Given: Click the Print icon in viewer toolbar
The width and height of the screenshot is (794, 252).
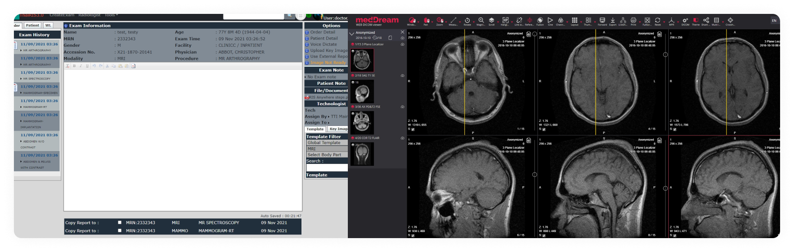Looking at the screenshot, I should 634,20.
